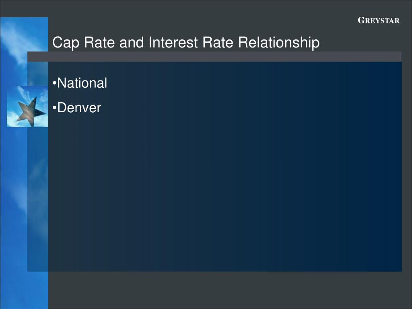Click the Greystar logo in the corner

(x=379, y=21)
